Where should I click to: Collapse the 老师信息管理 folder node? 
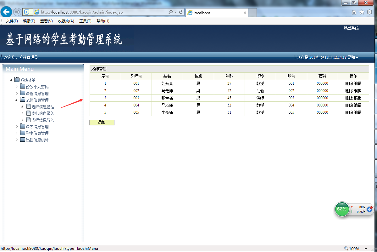[16, 100]
